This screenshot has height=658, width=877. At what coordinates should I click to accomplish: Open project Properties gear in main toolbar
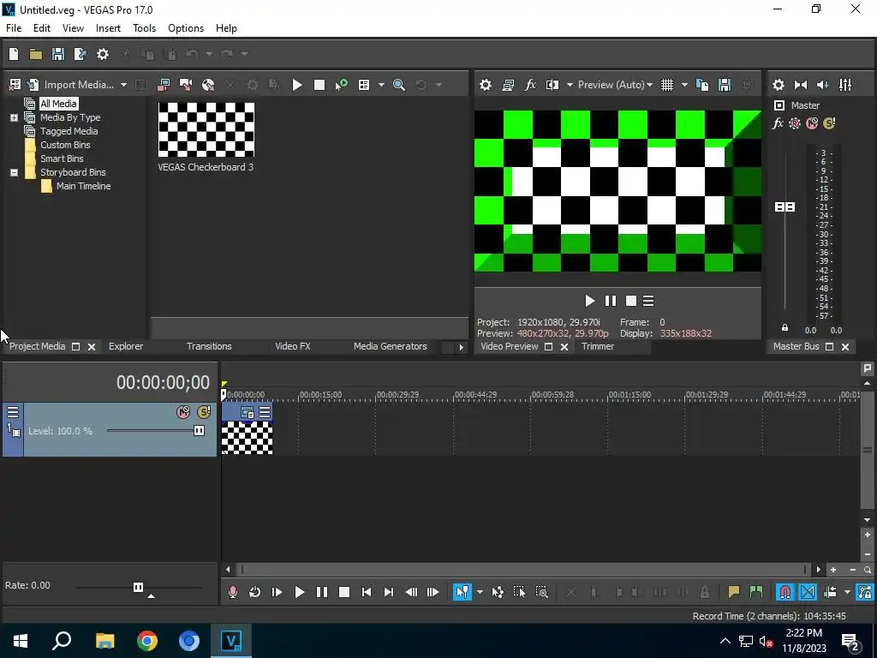click(x=103, y=54)
